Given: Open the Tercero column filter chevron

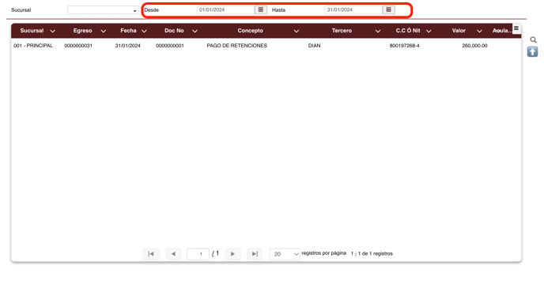Looking at the screenshot, I should [x=378, y=32].
